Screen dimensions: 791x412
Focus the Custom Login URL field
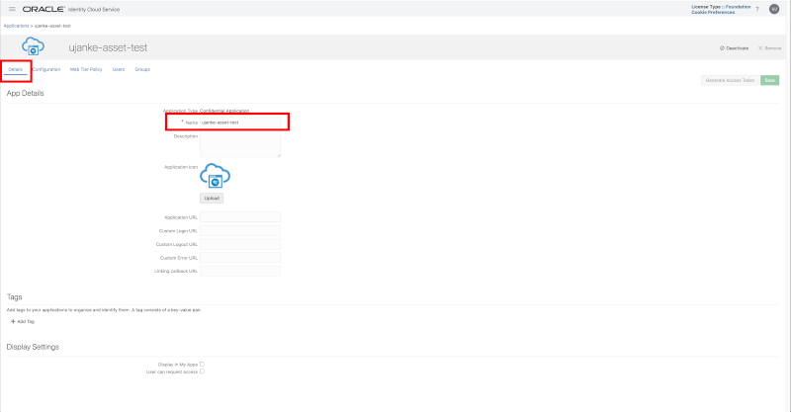click(240, 231)
